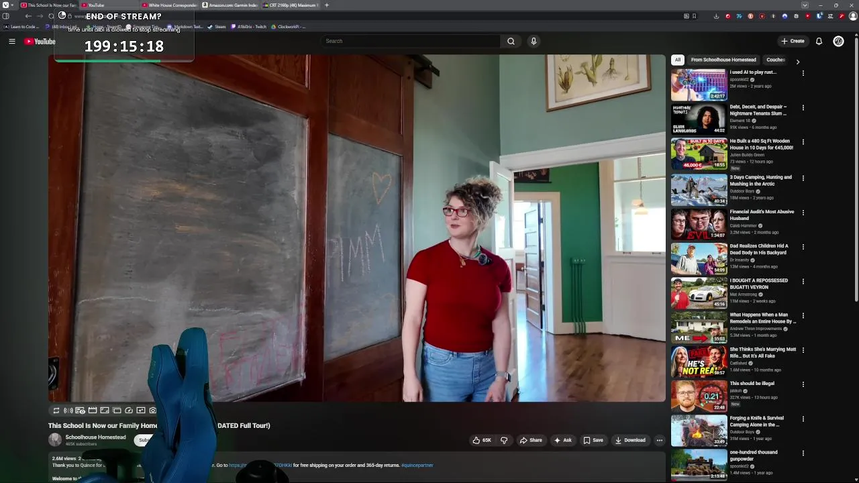
Task: Click the search magnifier button
Action: click(511, 41)
